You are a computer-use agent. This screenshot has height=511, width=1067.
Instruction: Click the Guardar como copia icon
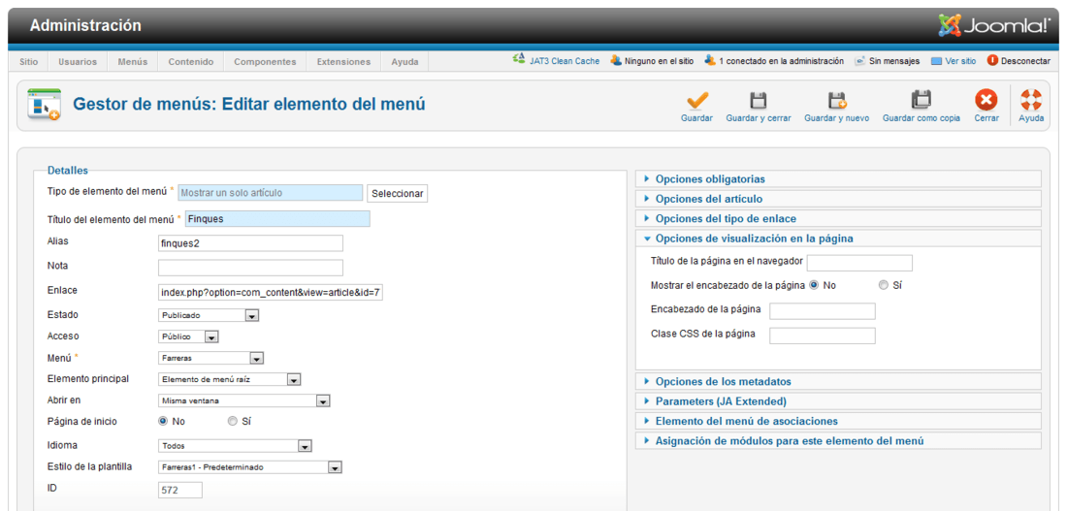(x=921, y=101)
